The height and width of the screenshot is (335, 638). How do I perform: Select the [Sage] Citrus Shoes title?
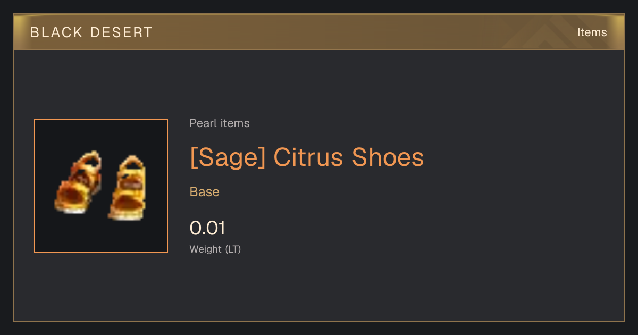307,157
